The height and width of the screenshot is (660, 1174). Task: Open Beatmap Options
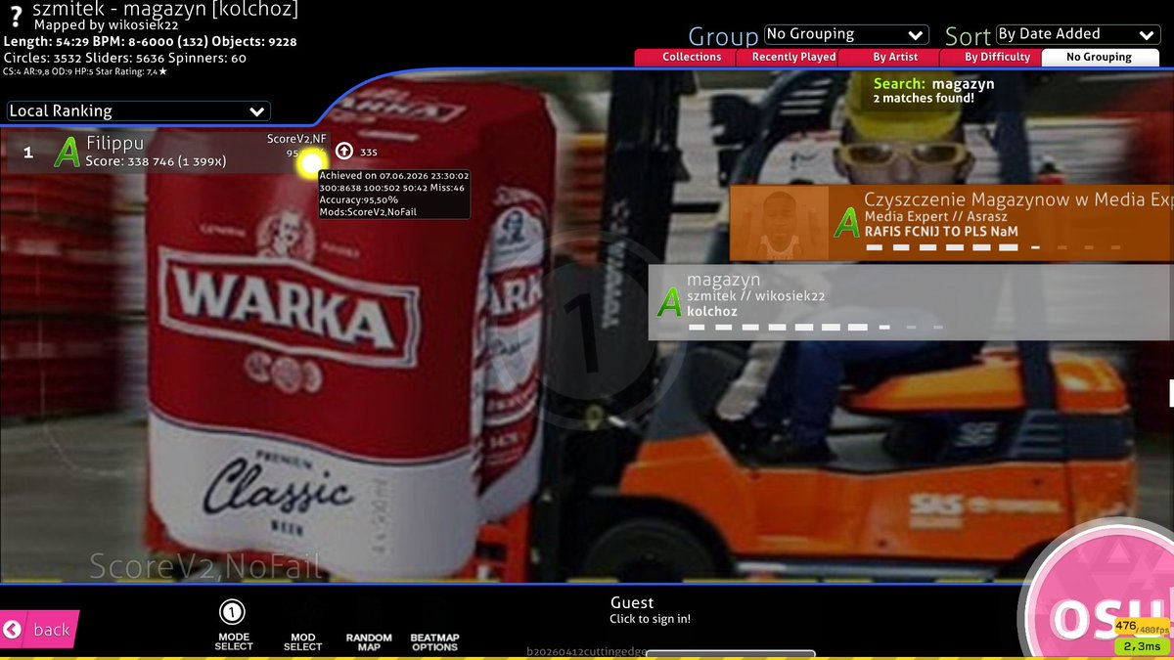pyautogui.click(x=434, y=641)
